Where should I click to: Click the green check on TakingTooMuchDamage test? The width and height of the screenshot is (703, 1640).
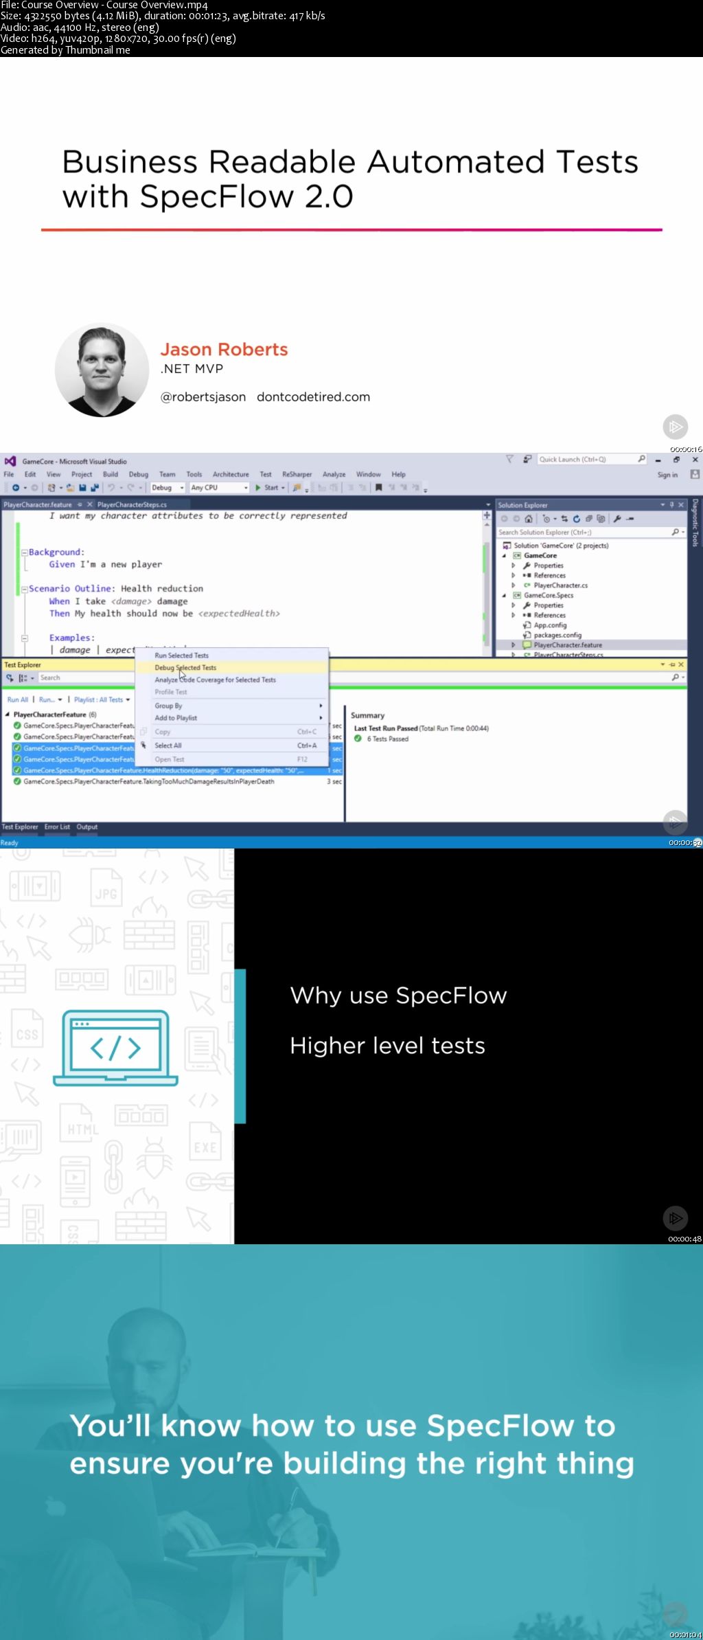point(17,781)
